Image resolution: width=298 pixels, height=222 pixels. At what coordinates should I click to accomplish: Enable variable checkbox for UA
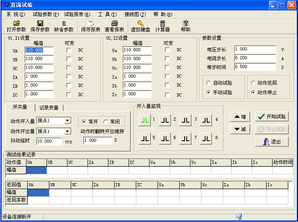(x=69, y=50)
